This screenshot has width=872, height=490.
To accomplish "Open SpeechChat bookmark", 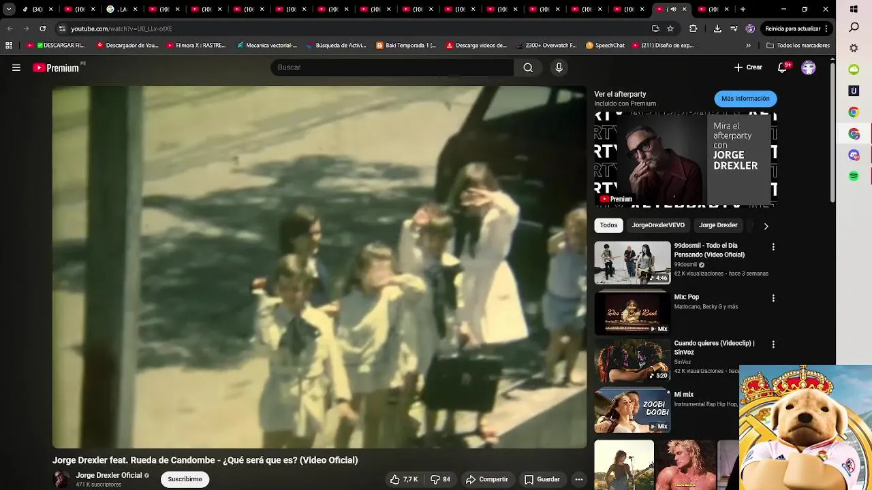I will (605, 46).
